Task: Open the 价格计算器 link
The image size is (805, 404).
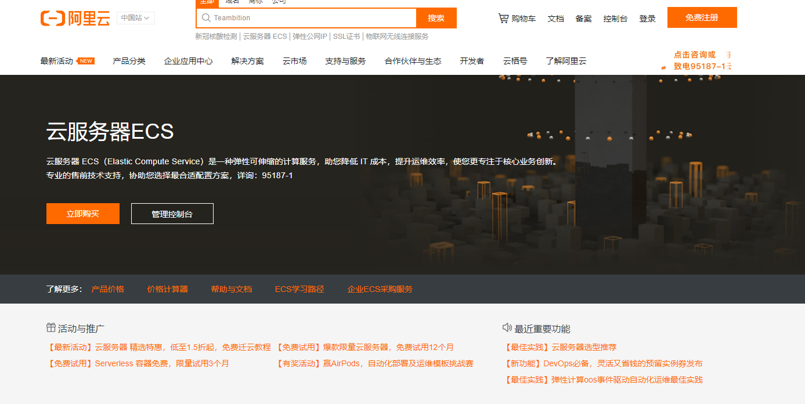Action: point(168,289)
